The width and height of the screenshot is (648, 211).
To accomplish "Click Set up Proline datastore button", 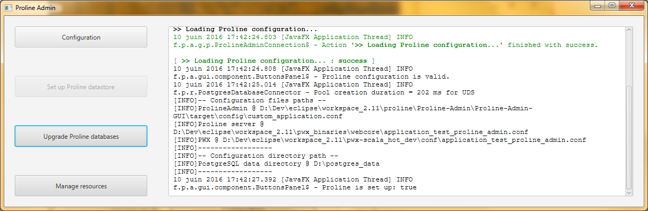I will click(x=81, y=87).
